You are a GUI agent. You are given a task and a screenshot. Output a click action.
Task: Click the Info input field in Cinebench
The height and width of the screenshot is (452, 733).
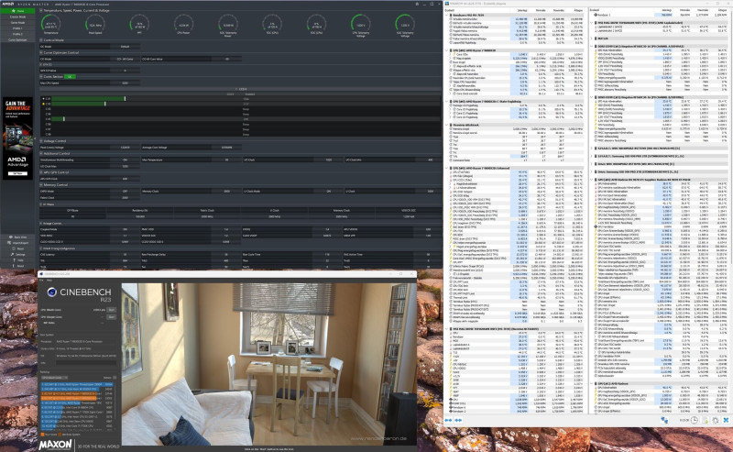[86, 363]
